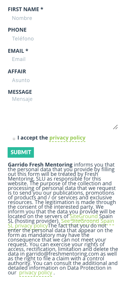Open the SiteGround link
The image size is (138, 282).
point(84,216)
